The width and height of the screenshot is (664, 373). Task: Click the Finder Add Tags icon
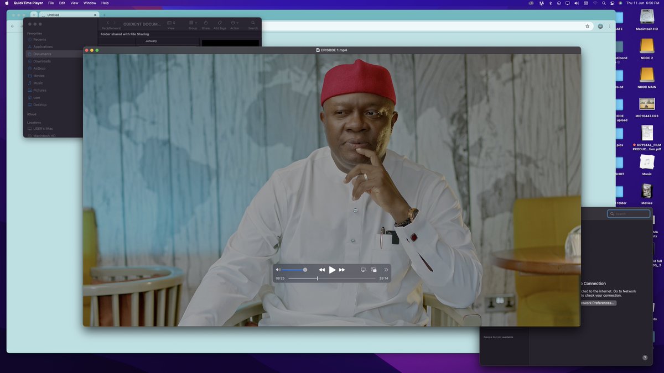click(220, 23)
